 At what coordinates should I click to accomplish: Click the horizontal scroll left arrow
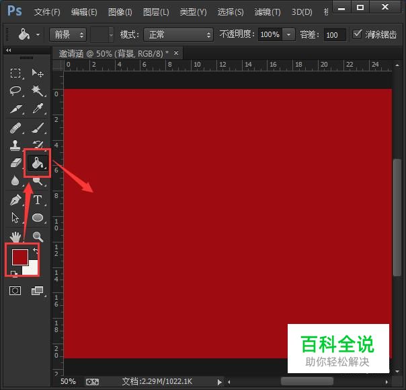[x=229, y=382]
